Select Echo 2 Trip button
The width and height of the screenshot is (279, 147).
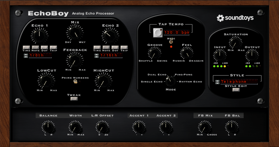click(124, 48)
